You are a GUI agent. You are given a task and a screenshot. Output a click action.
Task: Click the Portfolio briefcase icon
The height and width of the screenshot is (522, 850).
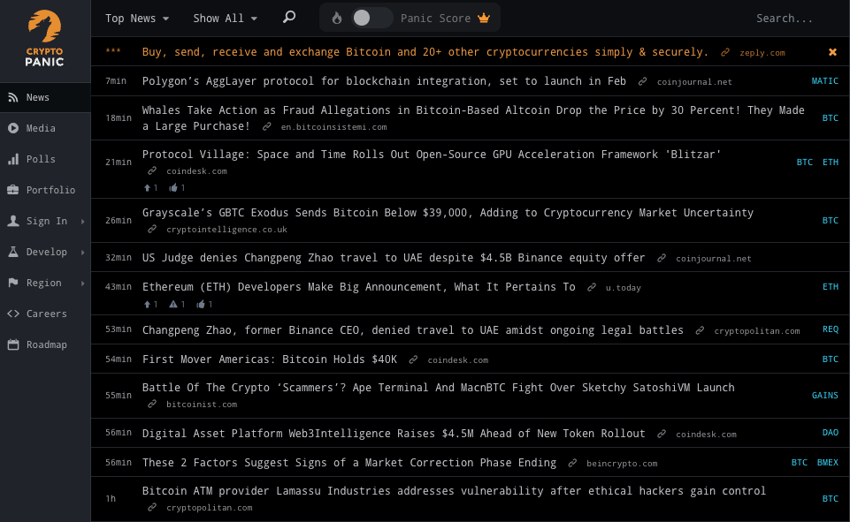point(13,190)
